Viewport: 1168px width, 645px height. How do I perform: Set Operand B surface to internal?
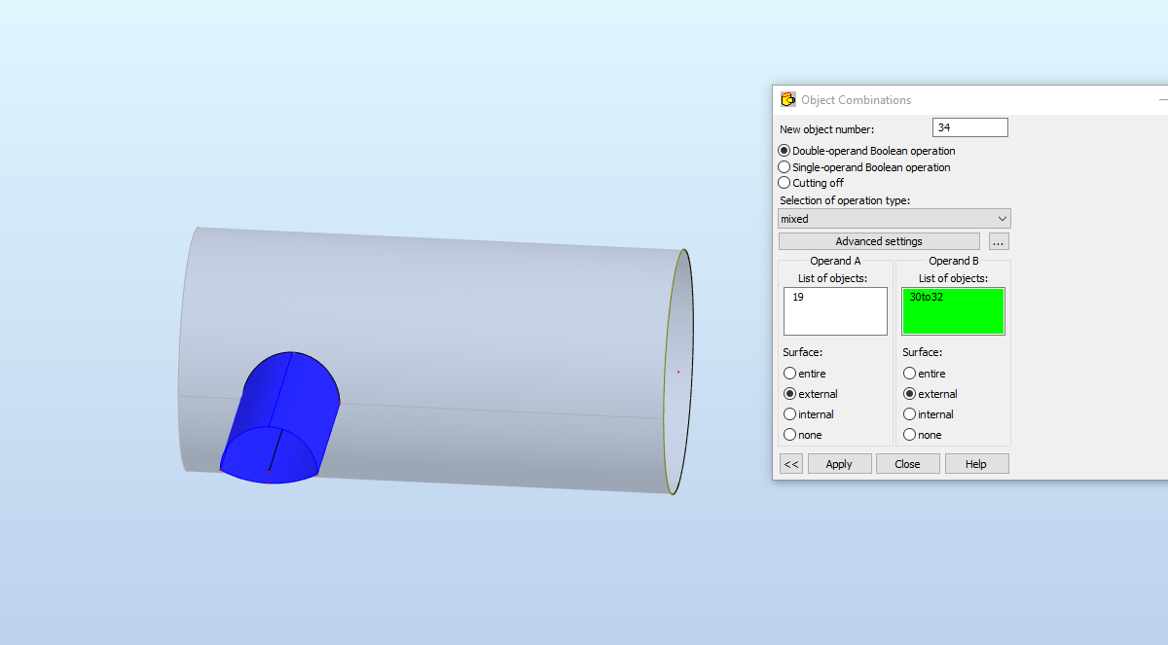coord(909,414)
